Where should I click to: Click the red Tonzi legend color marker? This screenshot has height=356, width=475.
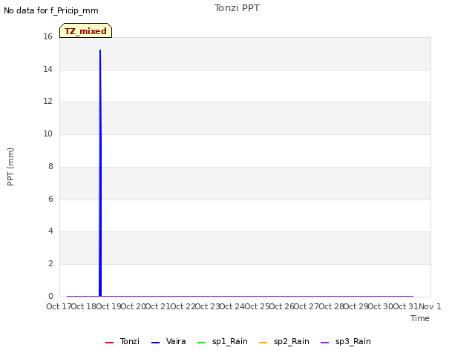(109, 343)
